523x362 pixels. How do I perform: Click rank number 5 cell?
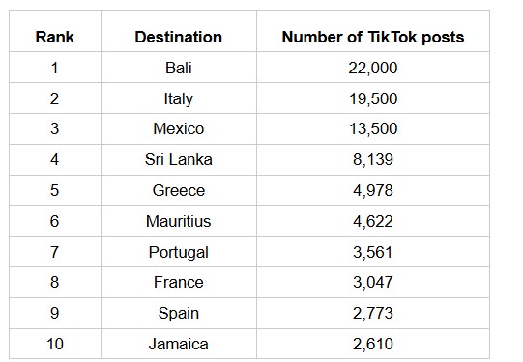click(55, 190)
